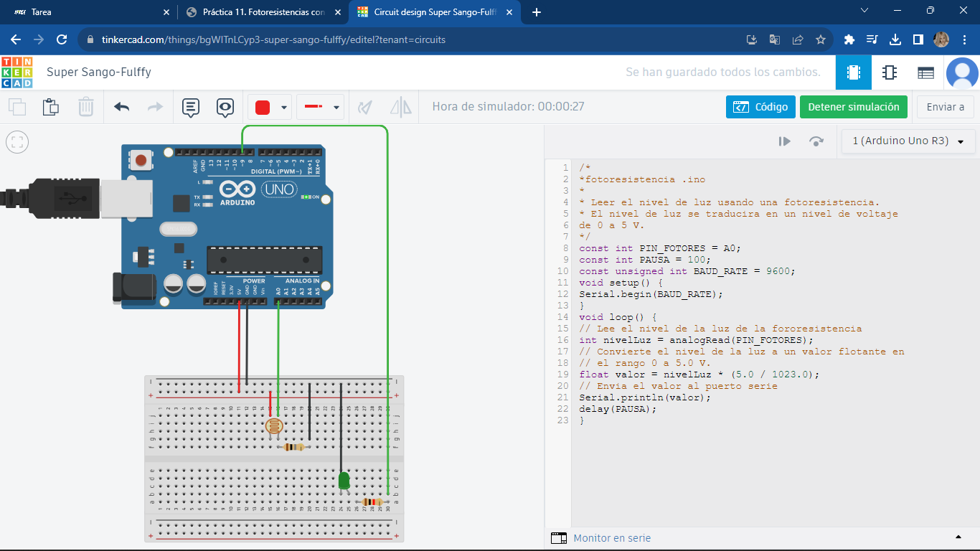Switch to schematic view icon
This screenshot has width=980, height=551.
890,72
